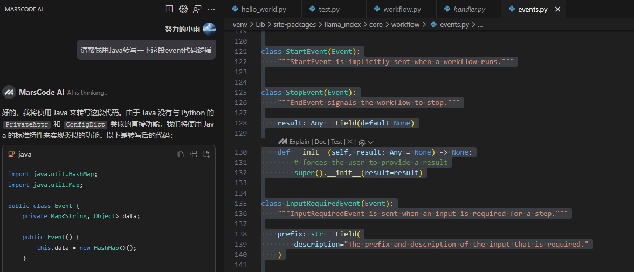This screenshot has width=634, height=272.
Task: Switch to the hello_world.py tab
Action: click(258, 9)
